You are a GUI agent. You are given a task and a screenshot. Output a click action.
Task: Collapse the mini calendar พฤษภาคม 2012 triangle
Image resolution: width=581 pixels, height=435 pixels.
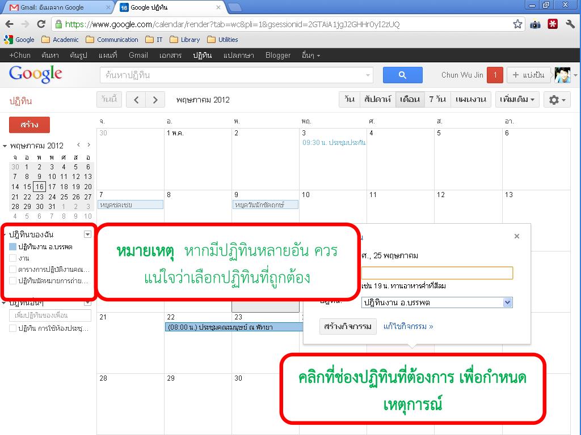coord(5,146)
